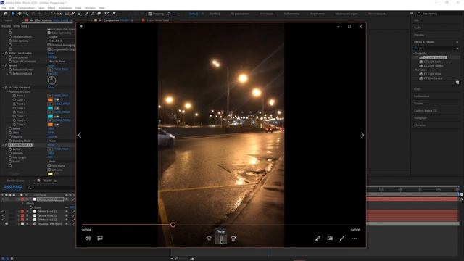This screenshot has height=261, width=464.
Task: Select the Clone Stamp tool
Action: click(93, 14)
